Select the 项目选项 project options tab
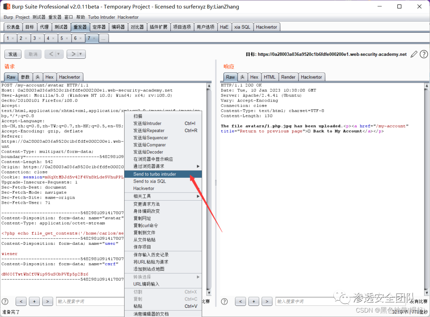 (x=182, y=27)
